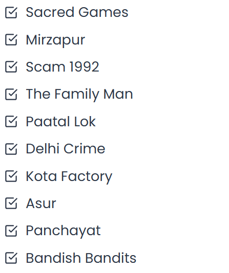Click the checkmark icon beside Sacred Games
229x273 pixels.
click(11, 13)
